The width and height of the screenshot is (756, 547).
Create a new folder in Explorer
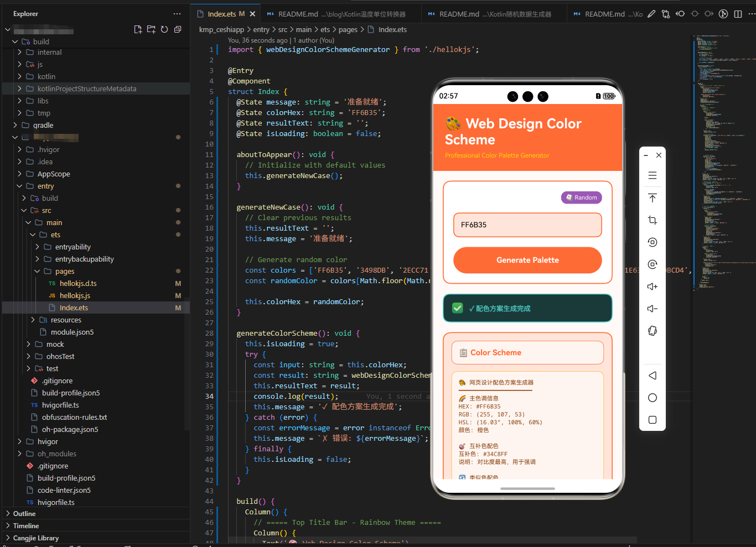point(151,29)
